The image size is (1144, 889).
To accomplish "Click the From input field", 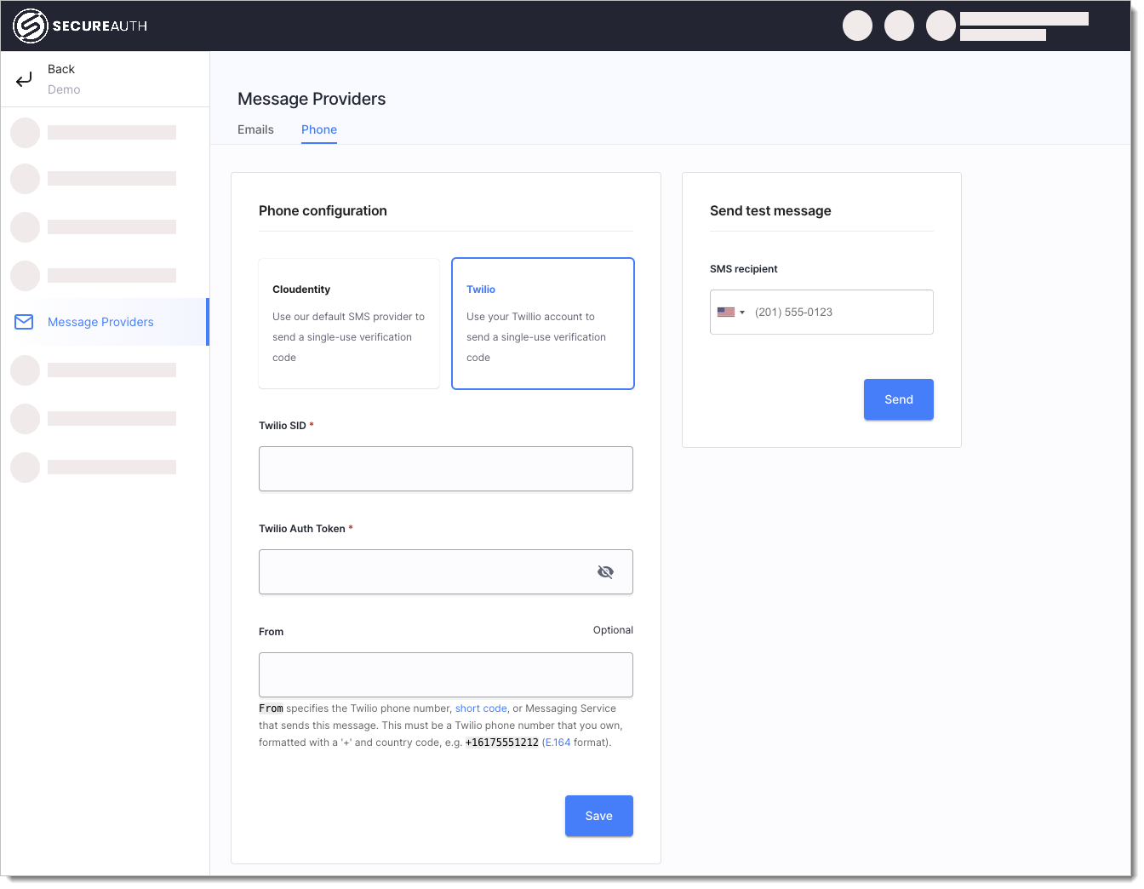I will click(446, 675).
